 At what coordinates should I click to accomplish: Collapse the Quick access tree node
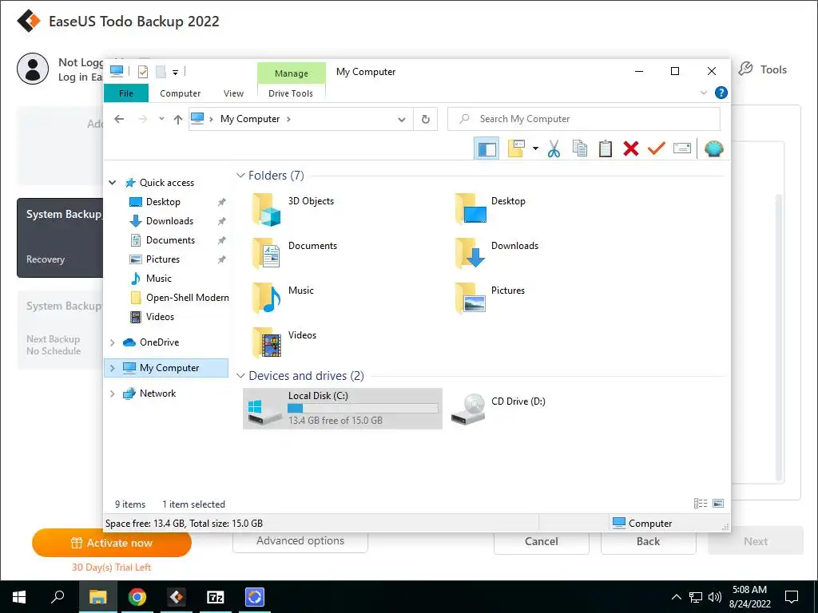pyautogui.click(x=112, y=183)
